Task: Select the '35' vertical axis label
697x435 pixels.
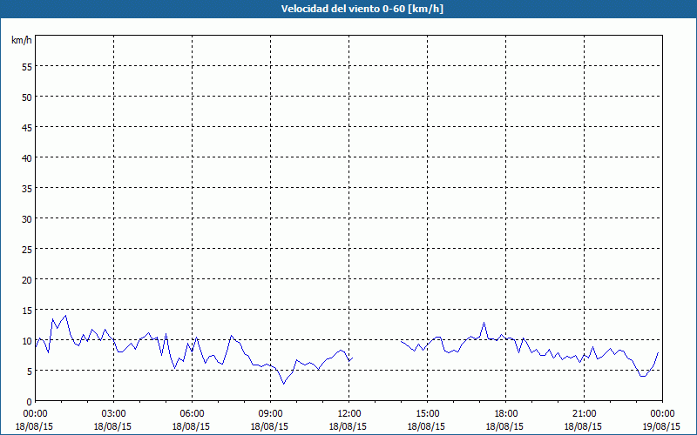Action: 26,189
